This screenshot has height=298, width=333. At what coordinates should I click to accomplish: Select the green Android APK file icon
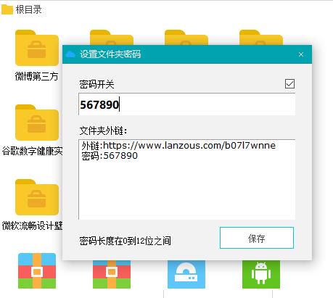tap(261, 274)
